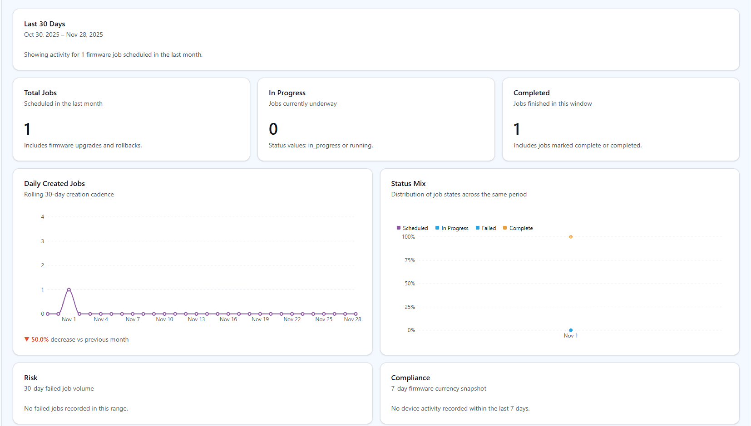Toggle the Failed series via its legend entry
Screen dimensions: 751x426
[486, 228]
